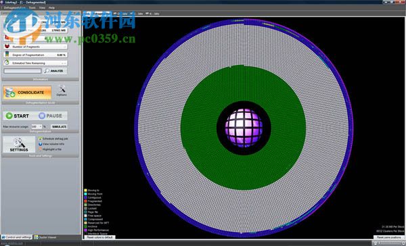
Task: Click the Reserved for MFT swatch
Action: click(85, 223)
